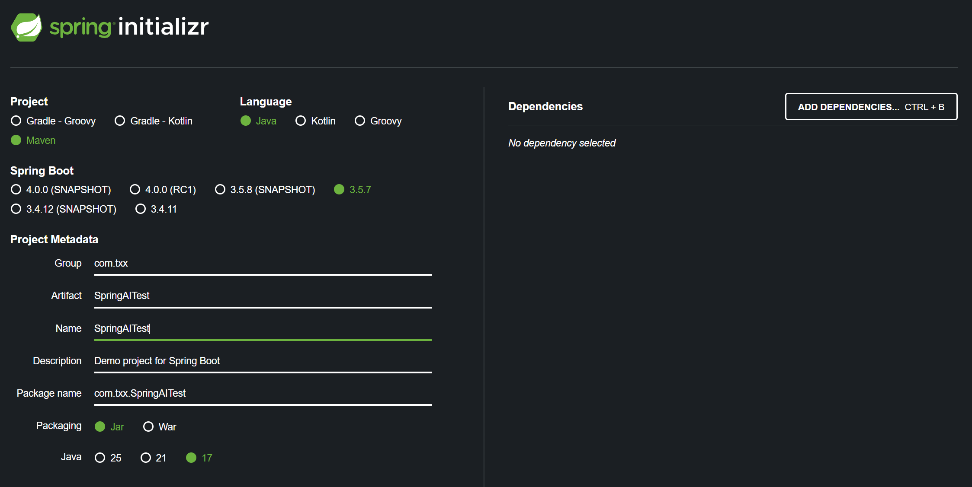This screenshot has width=972, height=487.
Task: Select the Maven project radio button
Action: [x=16, y=140]
